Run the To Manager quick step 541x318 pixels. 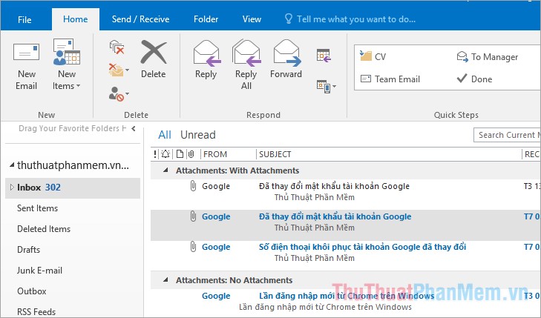point(487,57)
